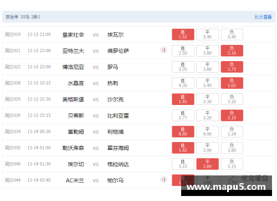Toggle 负 2.15 for 贝蒂斯 vs 比利亚雷
277x201 pixels.
pyautogui.click(x=232, y=115)
